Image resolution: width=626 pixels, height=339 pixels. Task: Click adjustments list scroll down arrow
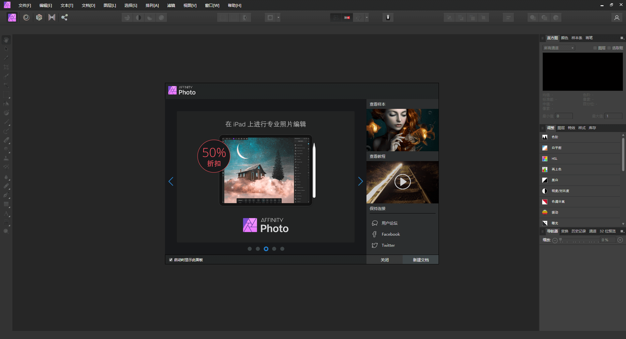(623, 224)
